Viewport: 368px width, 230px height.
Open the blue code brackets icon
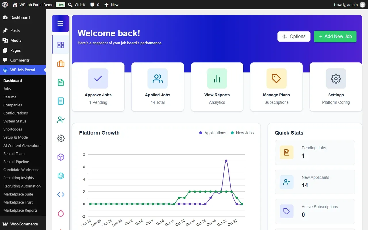coord(61,194)
